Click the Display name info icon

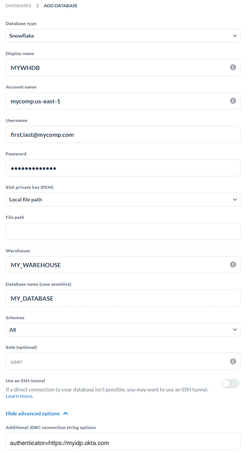tap(233, 67)
